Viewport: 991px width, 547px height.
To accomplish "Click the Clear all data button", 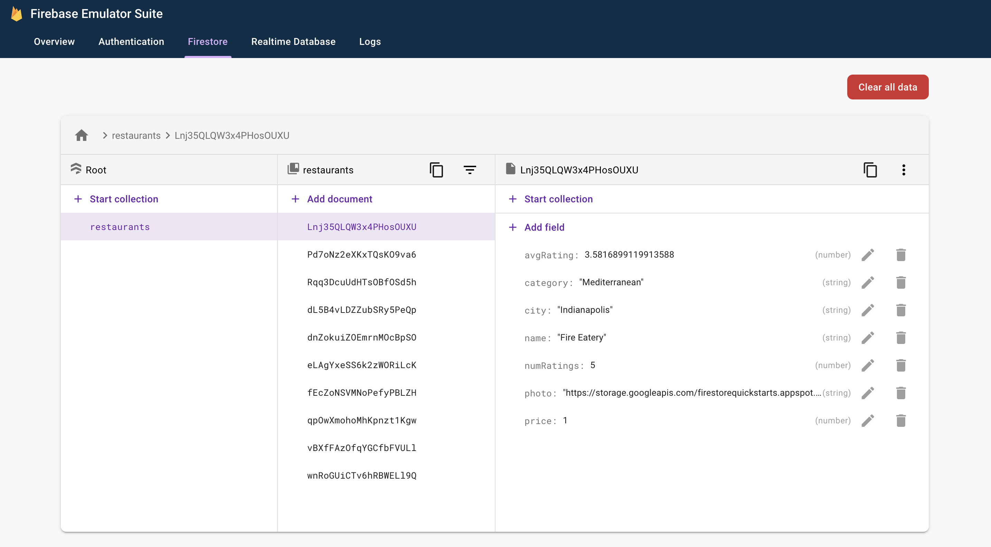I will tap(887, 87).
